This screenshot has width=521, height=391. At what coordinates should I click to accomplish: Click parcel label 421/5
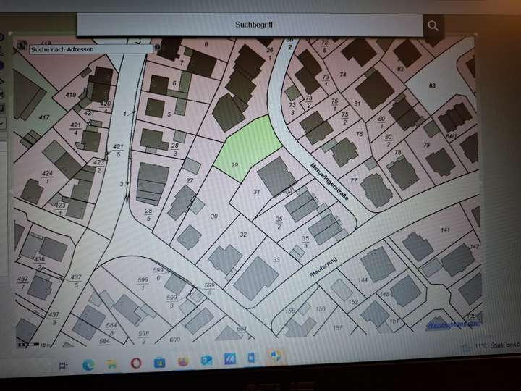118,151
